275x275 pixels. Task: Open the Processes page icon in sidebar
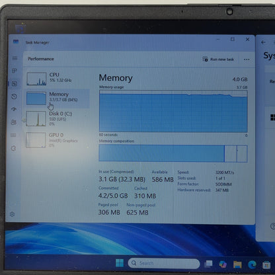15,71
